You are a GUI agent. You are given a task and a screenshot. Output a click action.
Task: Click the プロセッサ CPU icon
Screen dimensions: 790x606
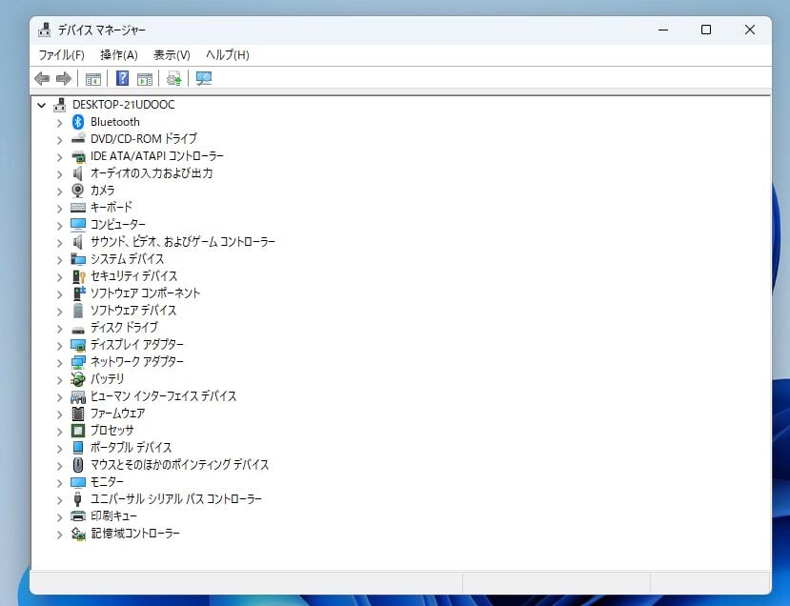click(x=78, y=431)
